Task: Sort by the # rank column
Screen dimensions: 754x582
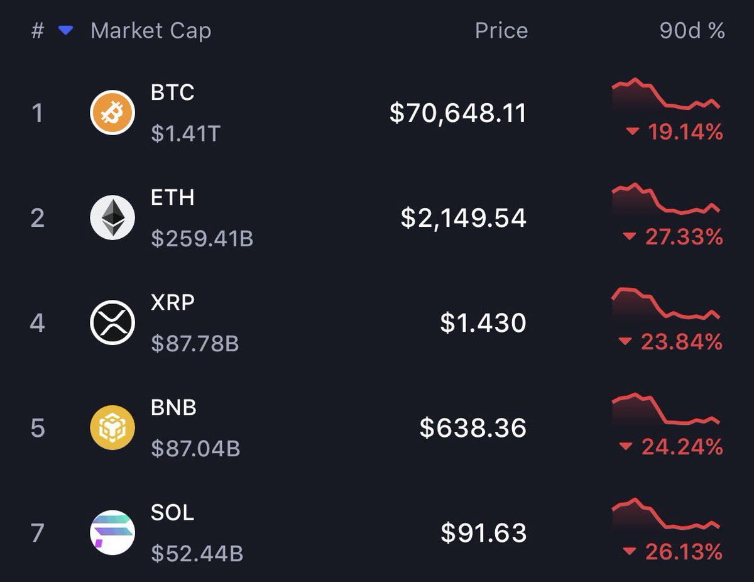Action: [x=38, y=31]
